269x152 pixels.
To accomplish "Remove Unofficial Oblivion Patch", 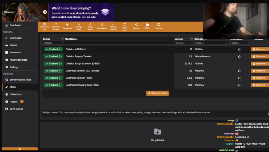I will click(x=259, y=78).
